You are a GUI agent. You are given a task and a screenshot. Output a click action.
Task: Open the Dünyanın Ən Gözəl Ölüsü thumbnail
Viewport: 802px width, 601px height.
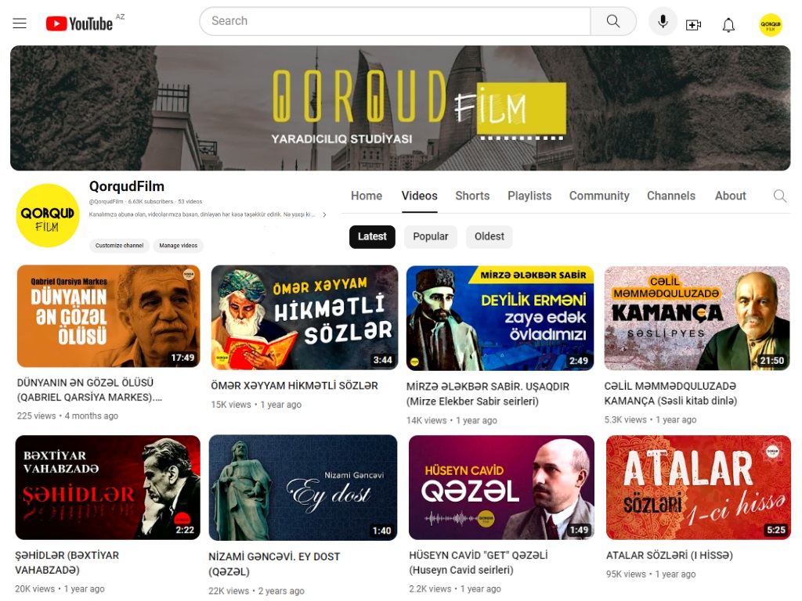(x=108, y=316)
